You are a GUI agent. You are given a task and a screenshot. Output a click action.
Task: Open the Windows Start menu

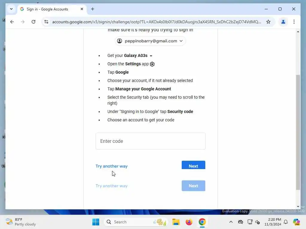(x=96, y=222)
